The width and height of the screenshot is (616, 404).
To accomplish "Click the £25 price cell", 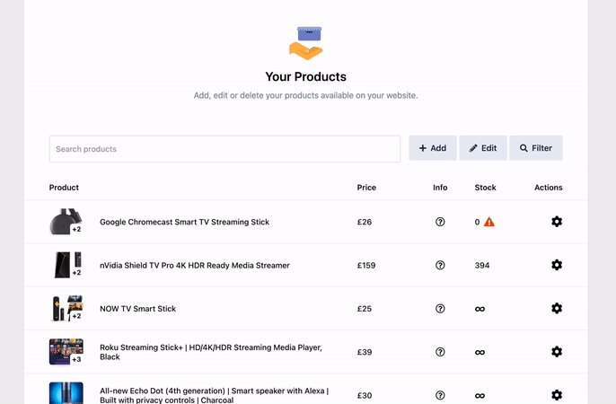I will click(x=365, y=309).
